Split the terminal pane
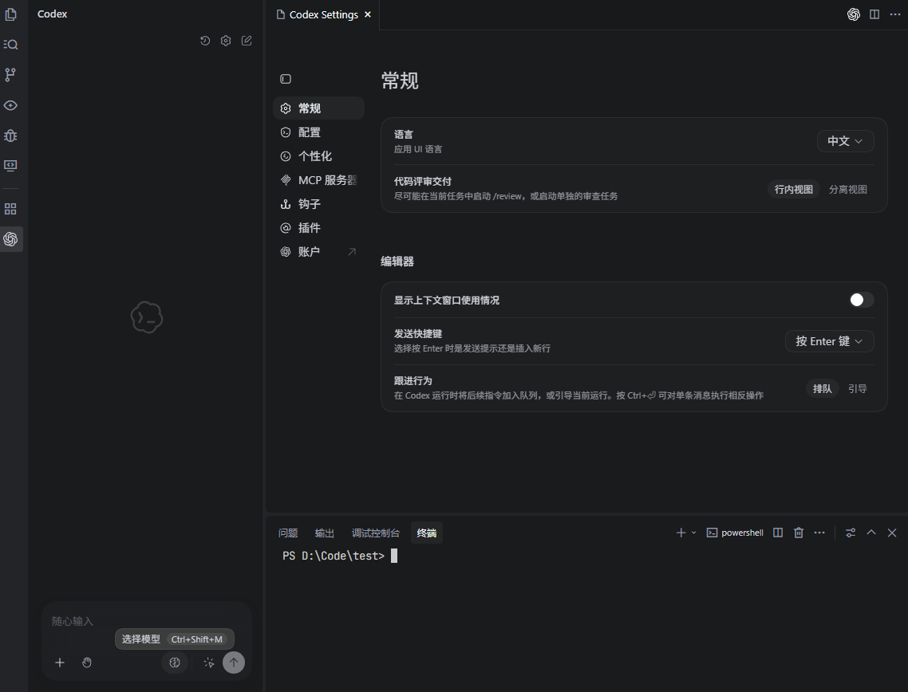 (778, 533)
